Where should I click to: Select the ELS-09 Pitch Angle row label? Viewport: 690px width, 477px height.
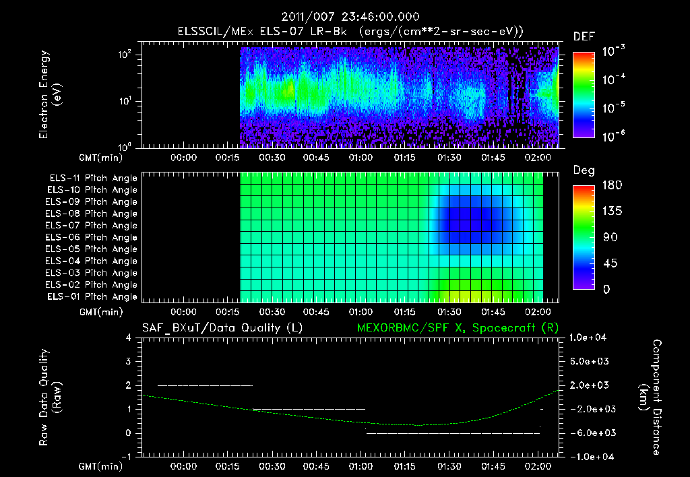[91, 202]
